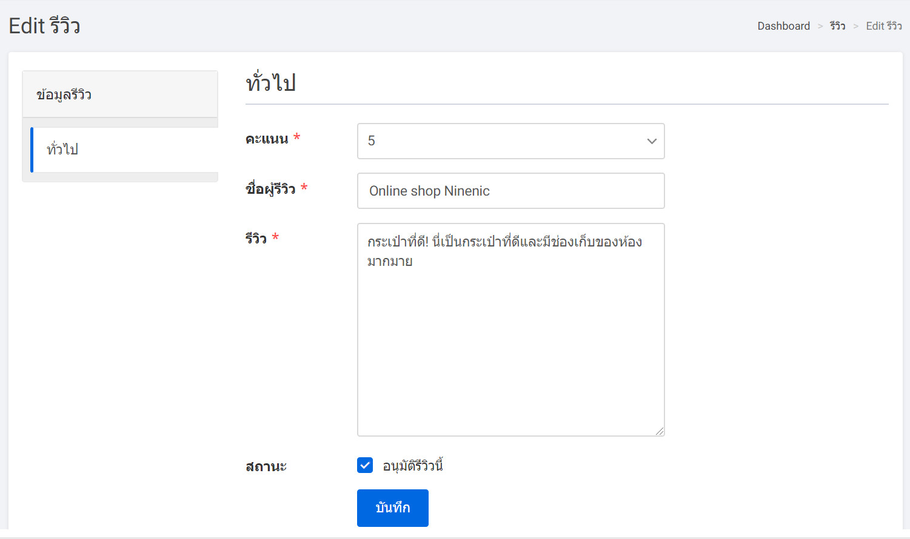The image size is (910, 539).
Task: Go to รีวิว breadcrumb link
Action: pyautogui.click(x=838, y=26)
